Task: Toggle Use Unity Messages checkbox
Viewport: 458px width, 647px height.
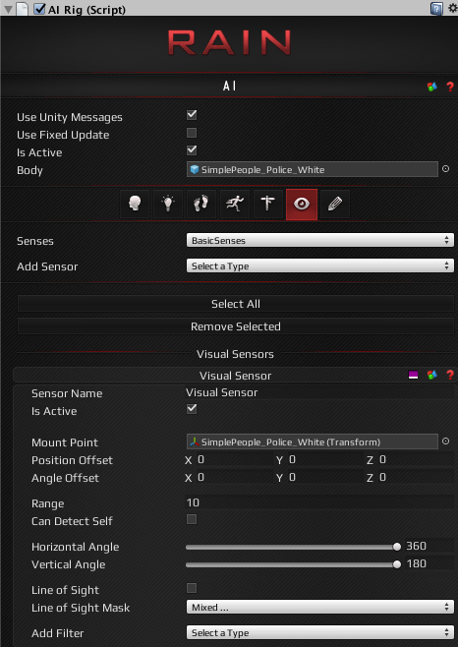Action: [192, 115]
